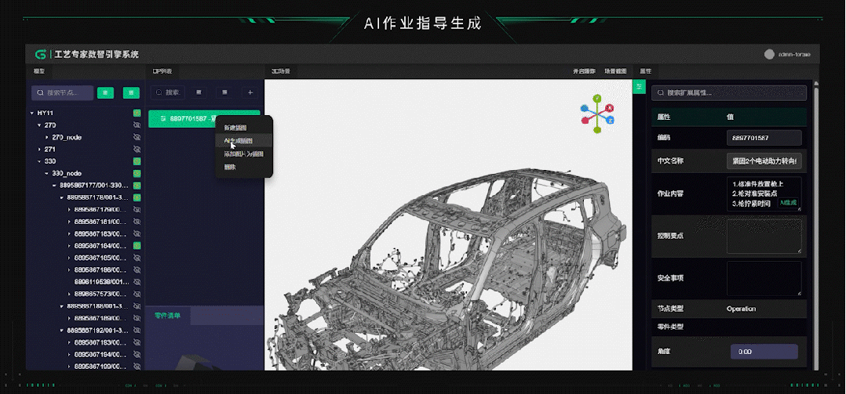The width and height of the screenshot is (846, 394).
Task: Toggle visibility of HY11 node
Action: pyautogui.click(x=137, y=113)
